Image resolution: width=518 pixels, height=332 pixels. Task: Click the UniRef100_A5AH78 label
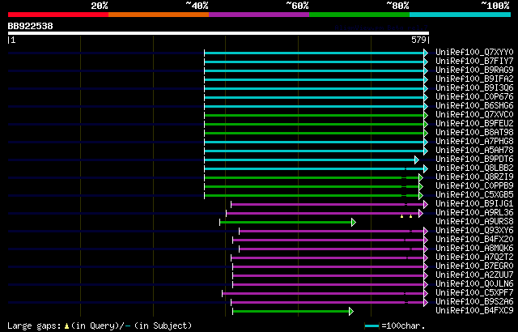pos(474,151)
